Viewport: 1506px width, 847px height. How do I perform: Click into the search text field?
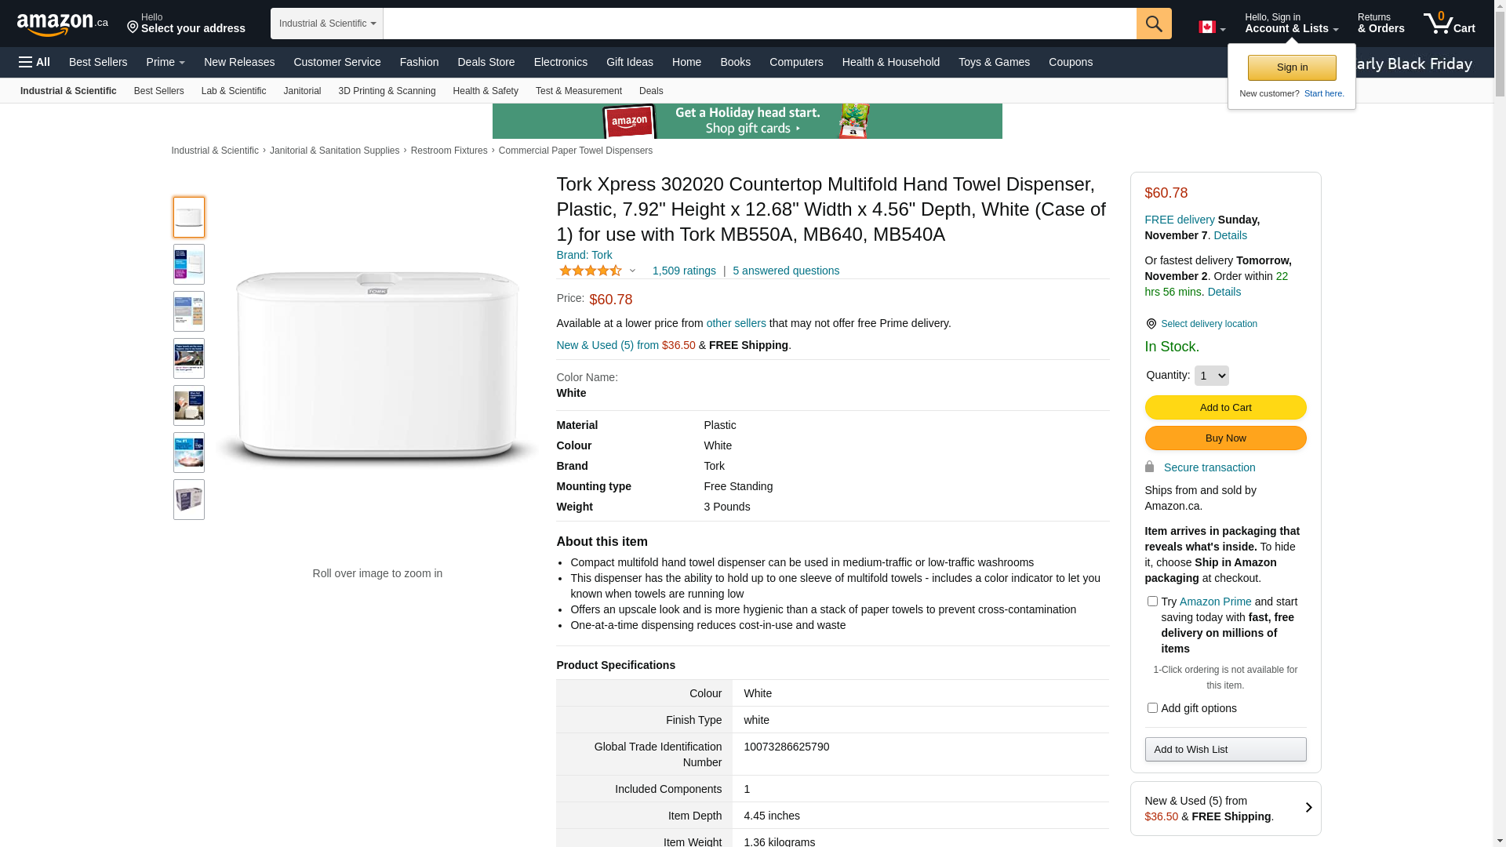coord(758,24)
